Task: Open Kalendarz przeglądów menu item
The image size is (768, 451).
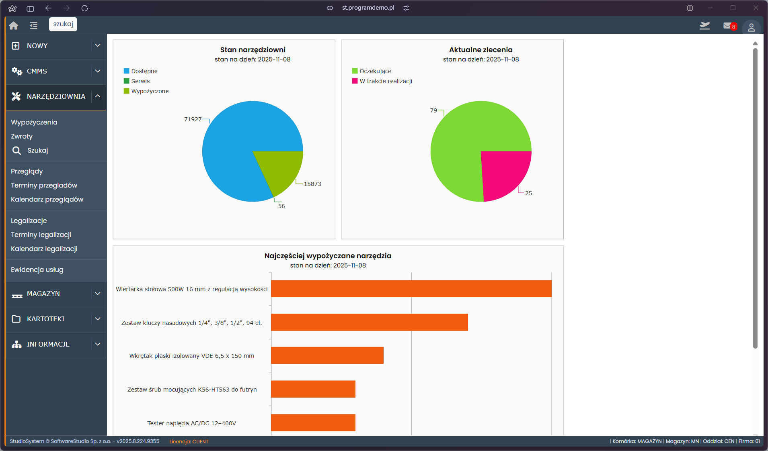Action: [47, 199]
